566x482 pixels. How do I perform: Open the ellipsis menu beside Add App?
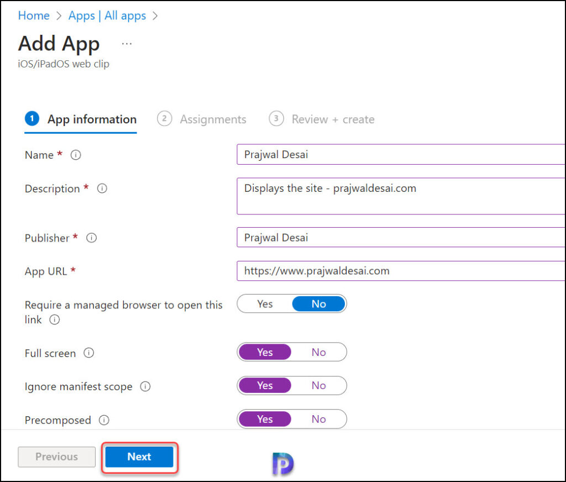point(127,44)
